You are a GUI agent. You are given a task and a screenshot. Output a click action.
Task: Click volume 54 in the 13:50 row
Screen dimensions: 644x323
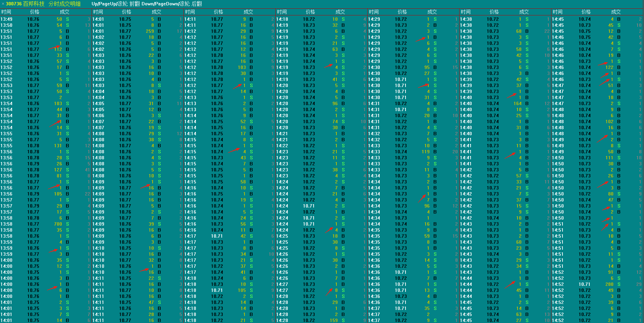59,25
